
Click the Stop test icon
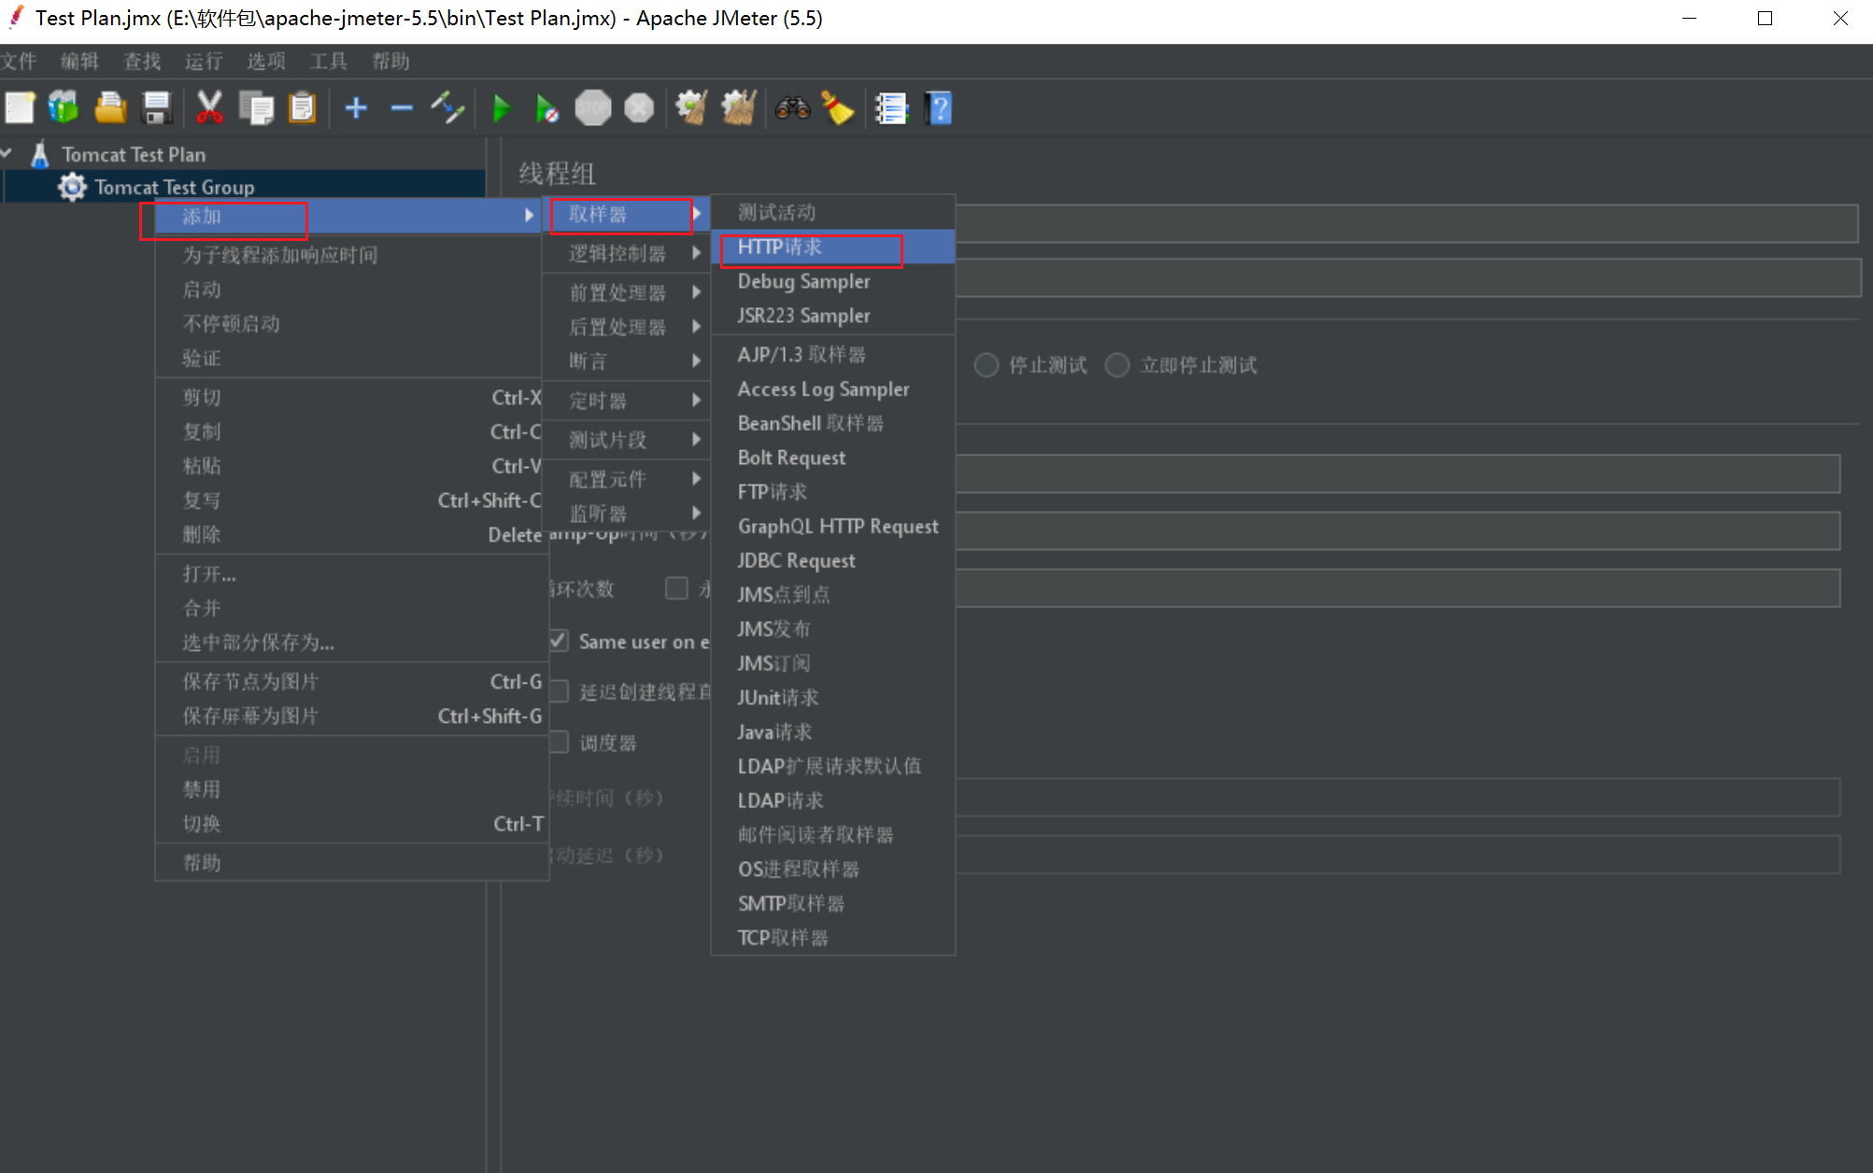pos(593,108)
